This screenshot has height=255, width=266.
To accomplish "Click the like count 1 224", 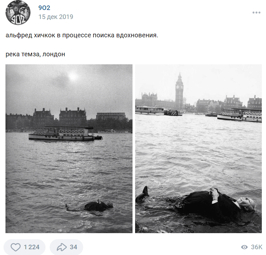I will tap(32, 247).
